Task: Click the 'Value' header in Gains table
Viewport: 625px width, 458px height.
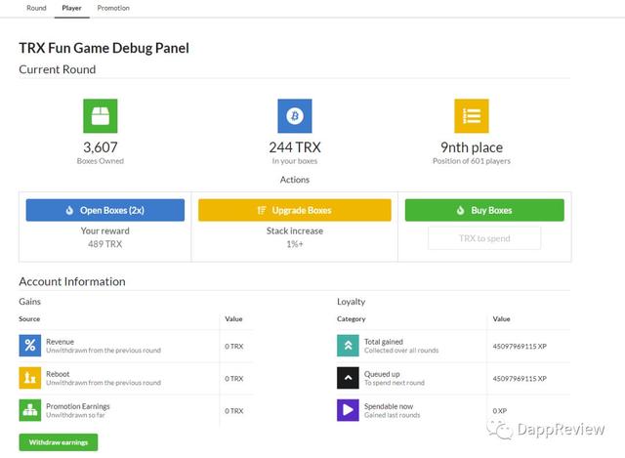Action: point(233,319)
